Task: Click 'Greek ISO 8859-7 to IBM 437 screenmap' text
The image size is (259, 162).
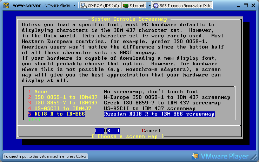Action: 162,103
